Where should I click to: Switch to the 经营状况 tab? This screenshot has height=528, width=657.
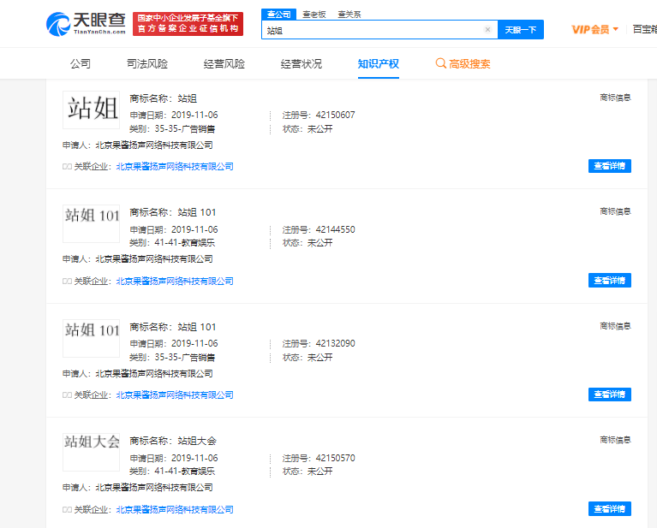[x=302, y=63]
